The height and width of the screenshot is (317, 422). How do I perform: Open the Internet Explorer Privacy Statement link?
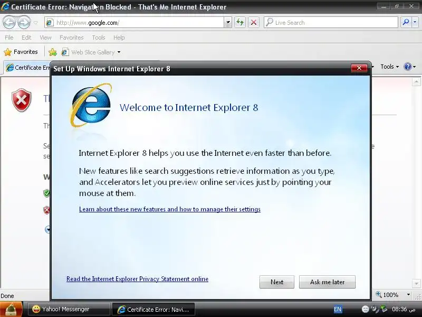click(x=137, y=279)
